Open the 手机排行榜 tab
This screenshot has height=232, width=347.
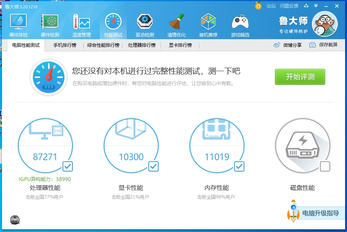[x=65, y=44]
